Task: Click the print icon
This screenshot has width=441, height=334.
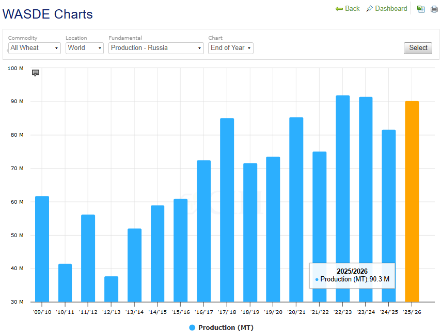Action: click(434, 9)
